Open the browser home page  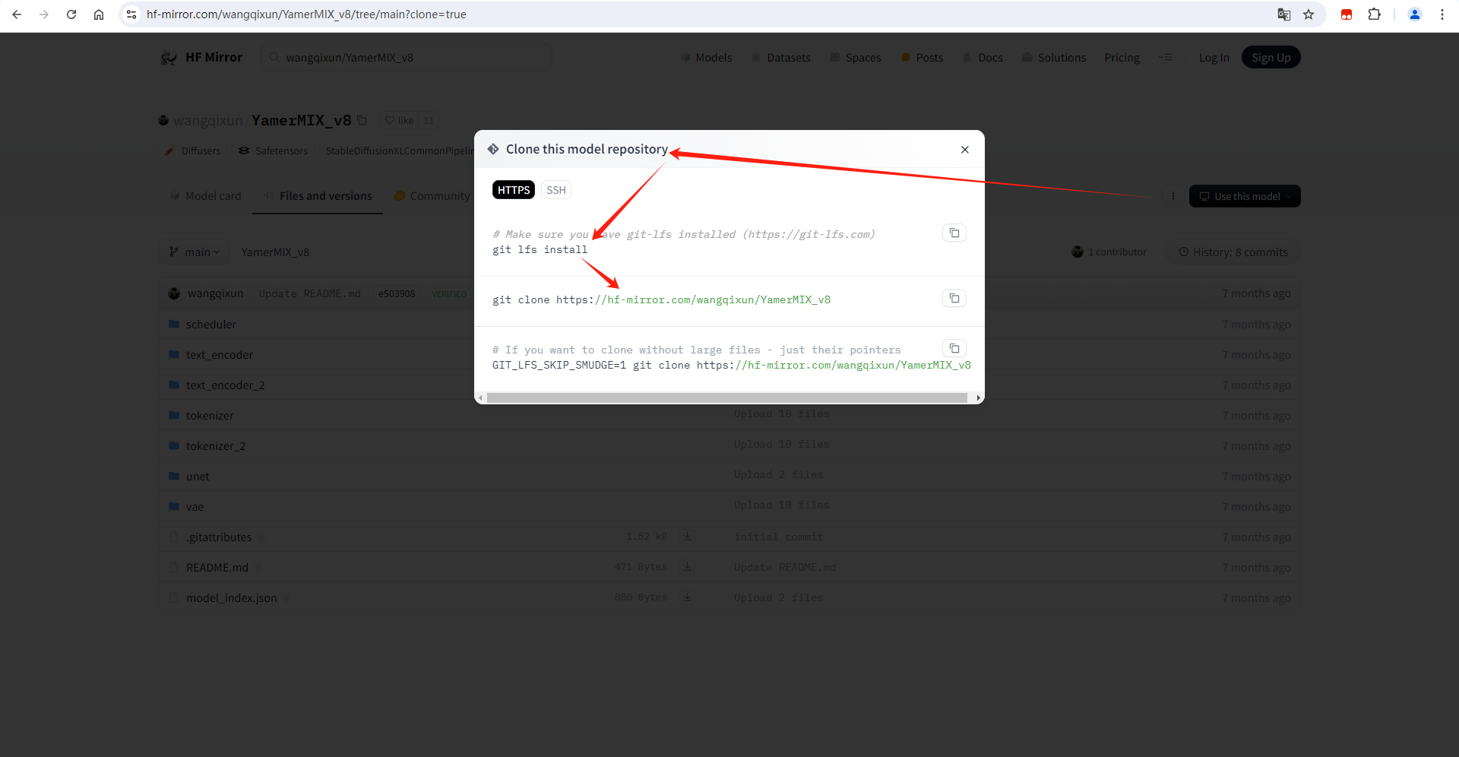(99, 14)
